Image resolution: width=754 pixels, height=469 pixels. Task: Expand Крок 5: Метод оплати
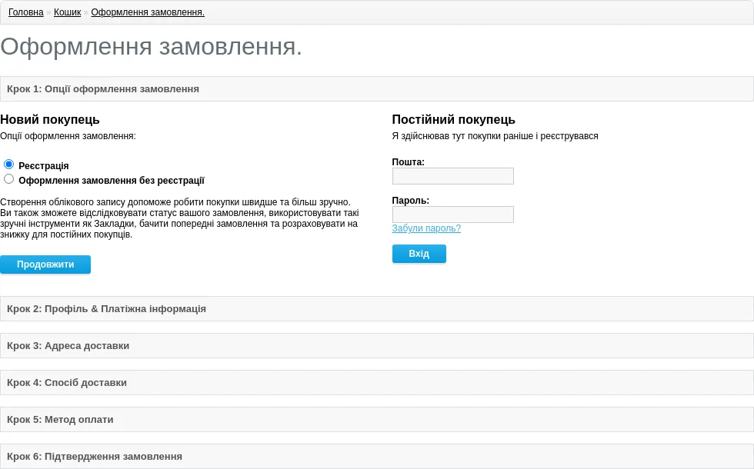point(377,420)
